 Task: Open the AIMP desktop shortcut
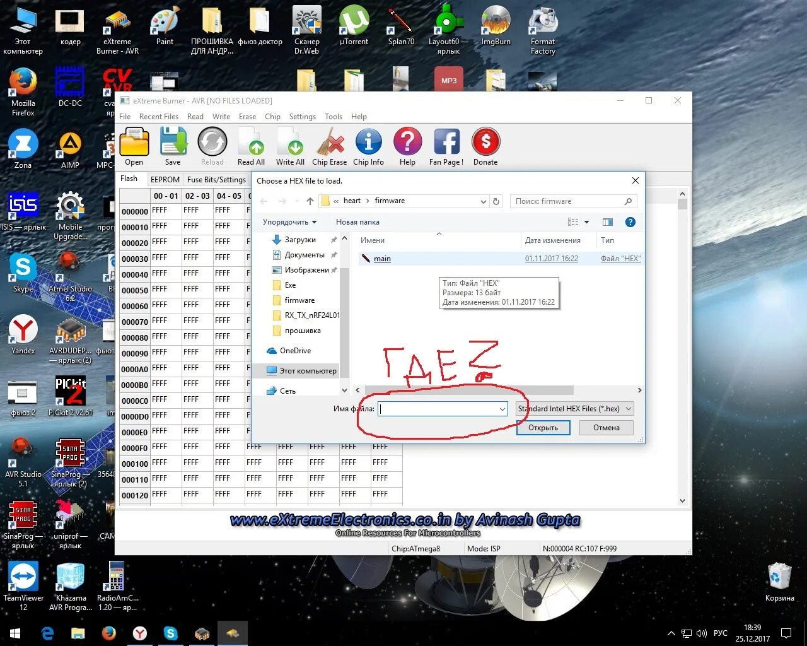click(70, 150)
